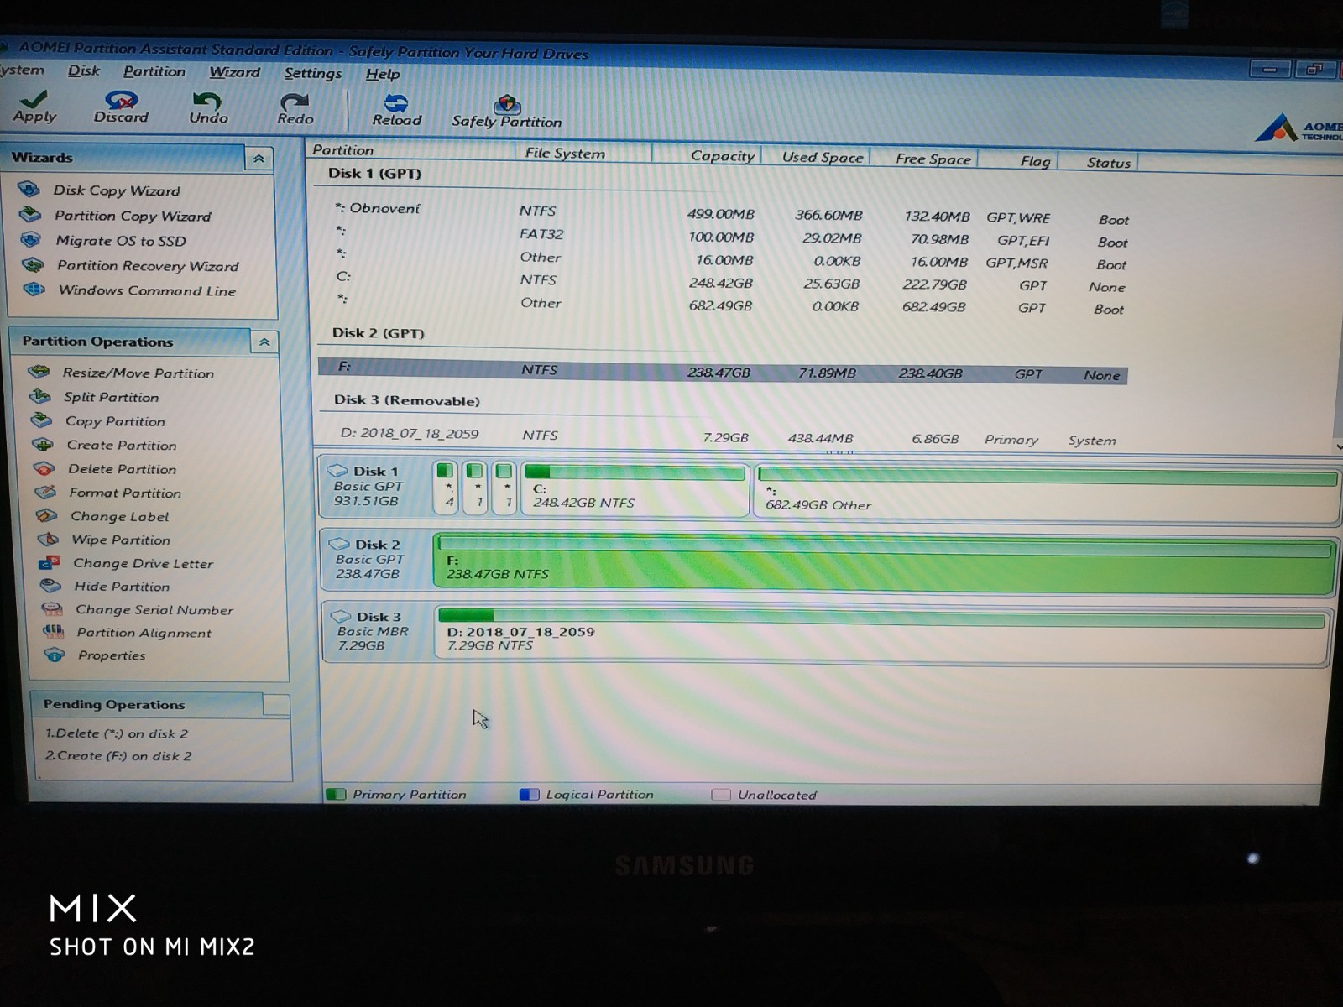Select the Copy Partition icon

[41, 420]
